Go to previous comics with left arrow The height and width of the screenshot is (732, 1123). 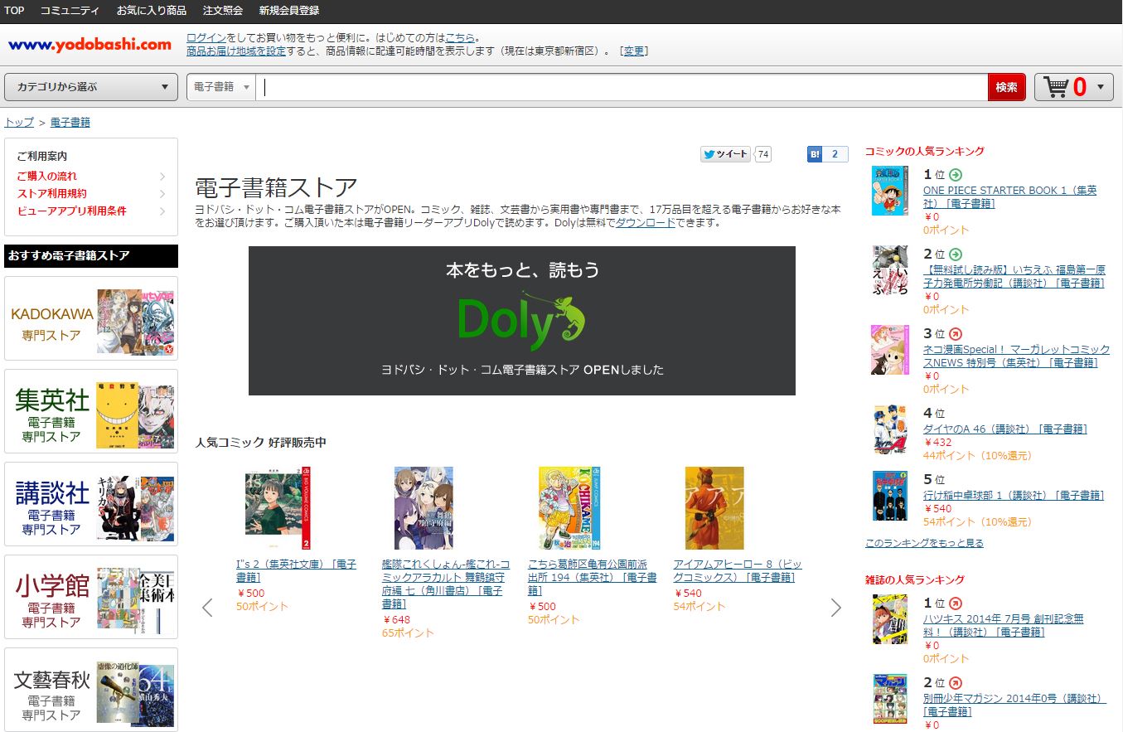(x=207, y=608)
